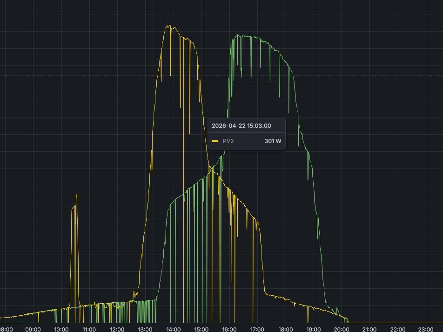The height and width of the screenshot is (332, 443).
Task: Click the top of the isolated yellow spike near 10:30
Action: [x=76, y=195]
